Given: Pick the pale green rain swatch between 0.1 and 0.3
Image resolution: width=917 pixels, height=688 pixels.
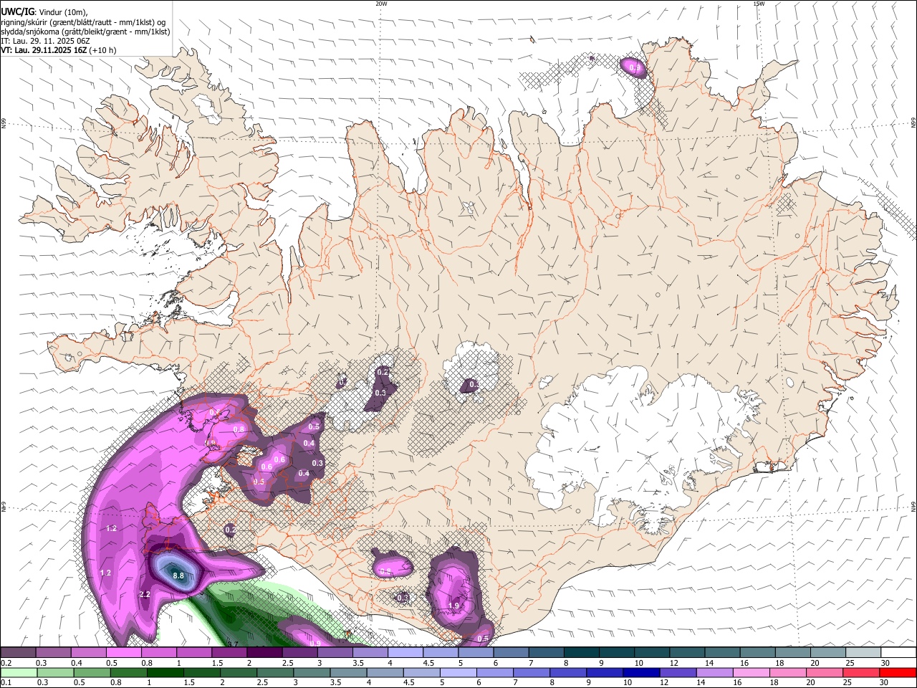Looking at the screenshot, I should click(18, 673).
